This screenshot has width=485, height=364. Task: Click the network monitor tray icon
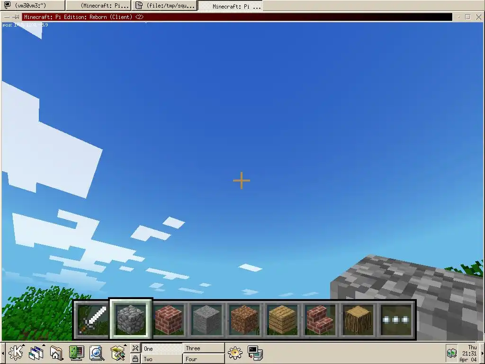click(x=452, y=353)
